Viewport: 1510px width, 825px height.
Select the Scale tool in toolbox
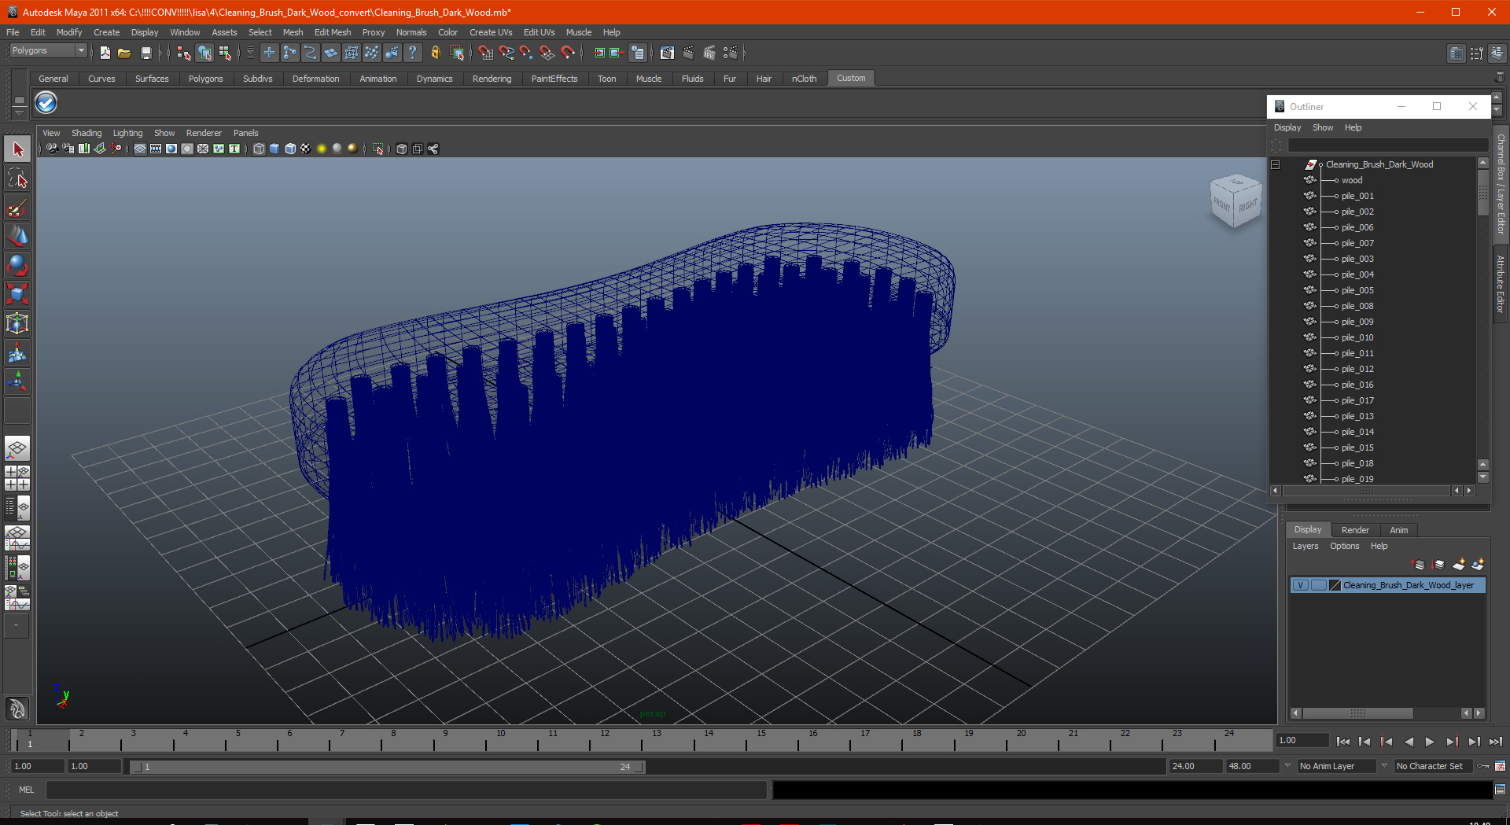17,294
